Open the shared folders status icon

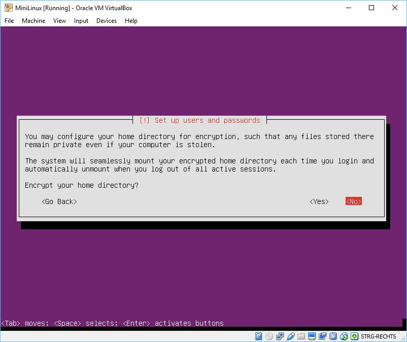[x=301, y=336]
